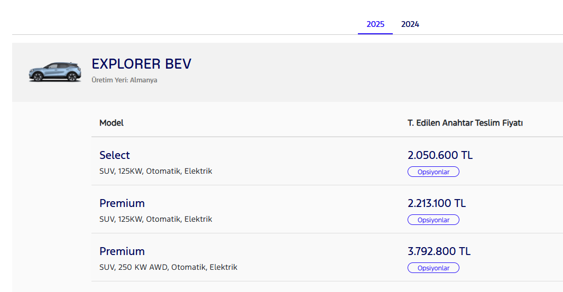This screenshot has width=563, height=292.
Task: Click the Anahtar Teslim Fiyatı column header
Action: tap(465, 123)
